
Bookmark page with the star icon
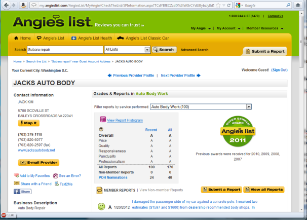point(218,6)
